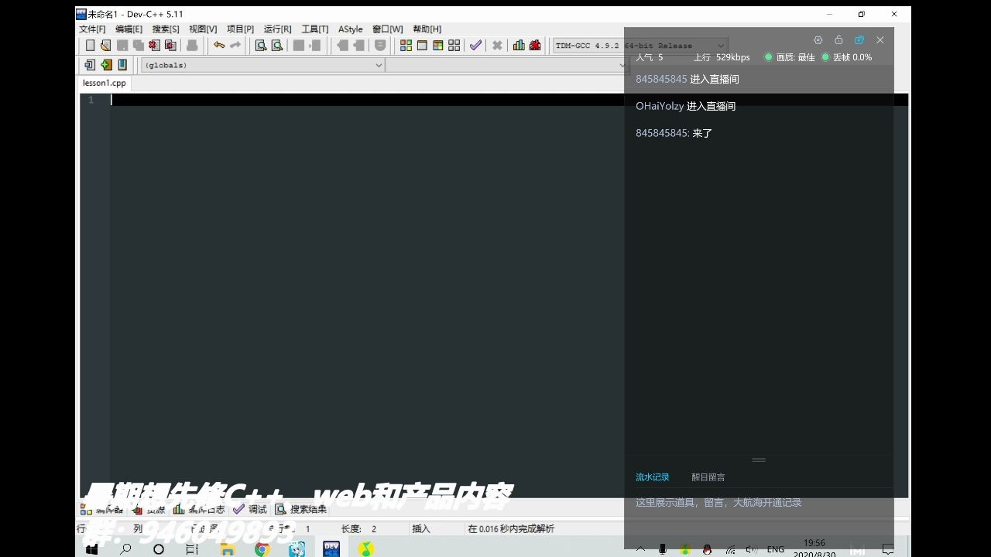Open the 运行[R] menu
Screen dimensions: 991x557
(277, 29)
